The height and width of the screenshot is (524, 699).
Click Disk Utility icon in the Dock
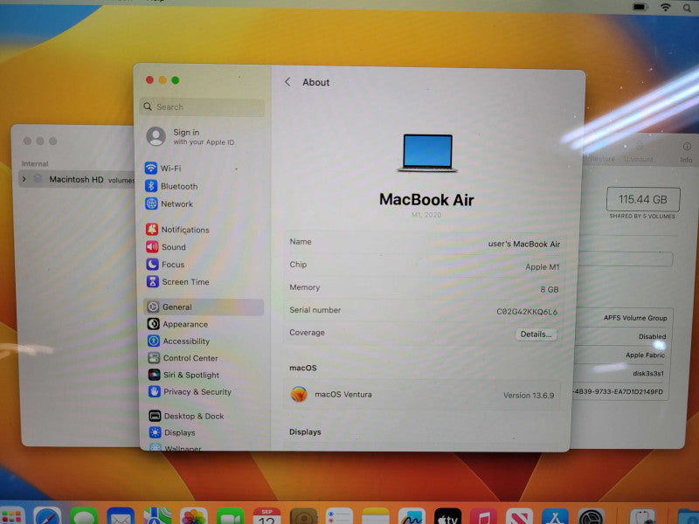(x=642, y=517)
